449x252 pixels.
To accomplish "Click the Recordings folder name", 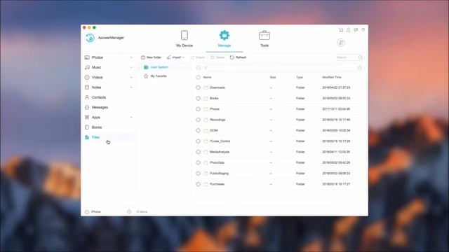I will click(x=217, y=120).
